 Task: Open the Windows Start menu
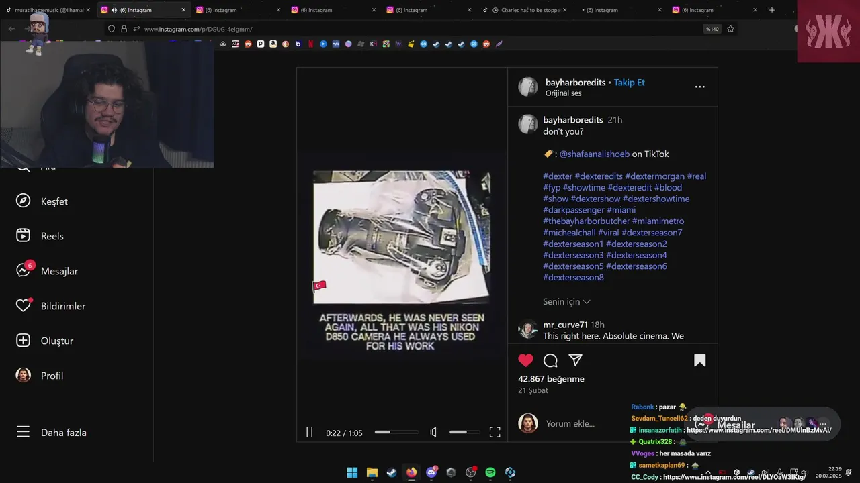point(352,472)
